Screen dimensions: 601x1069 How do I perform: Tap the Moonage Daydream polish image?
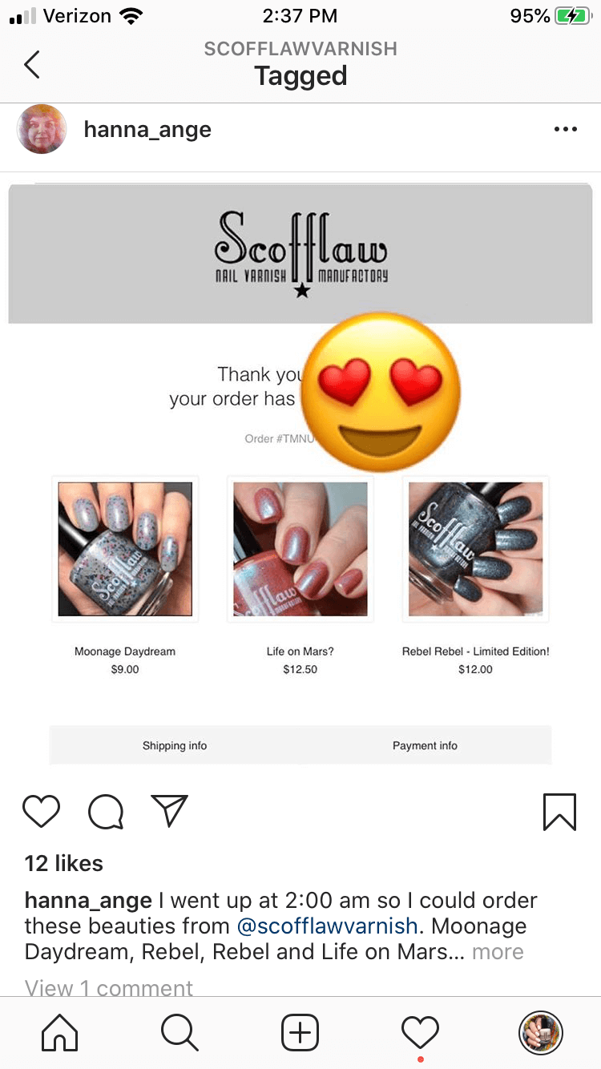125,549
